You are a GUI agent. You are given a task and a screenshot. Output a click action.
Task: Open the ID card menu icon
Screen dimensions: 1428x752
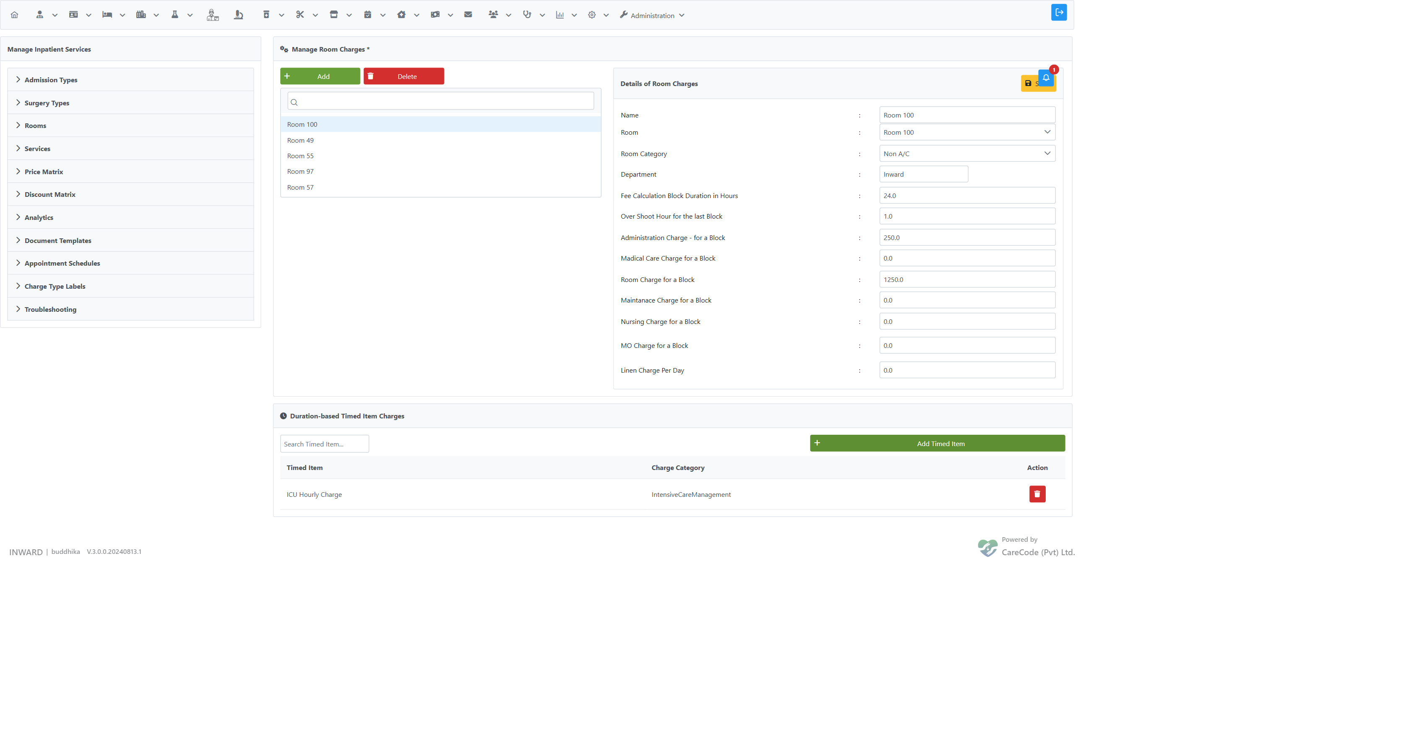pyautogui.click(x=73, y=15)
